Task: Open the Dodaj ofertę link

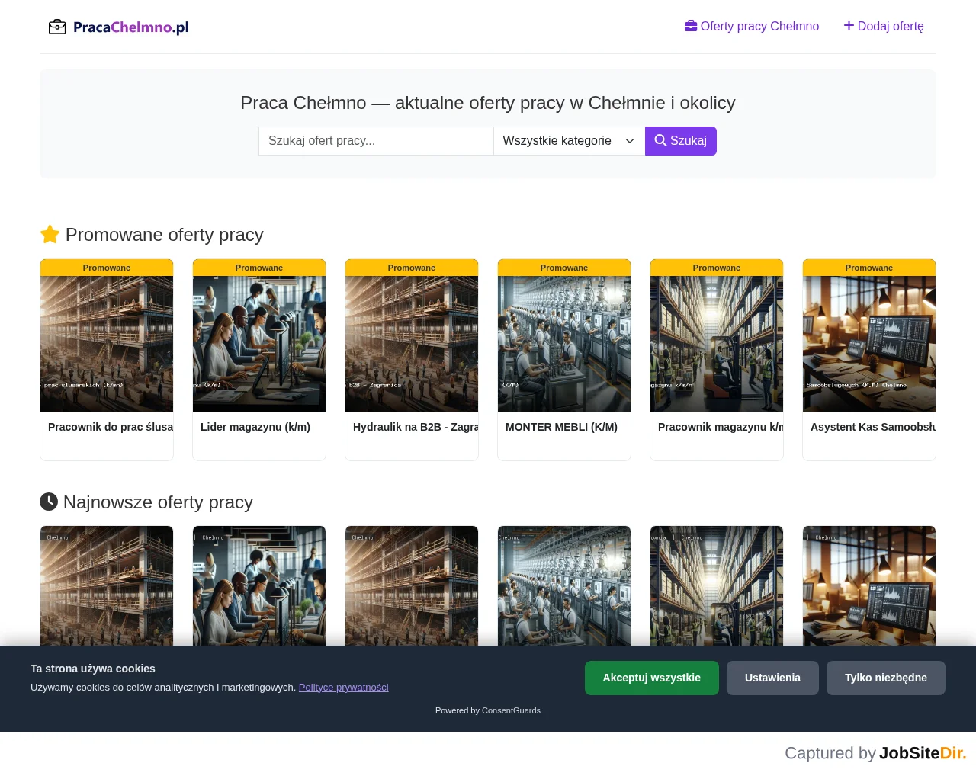Action: click(884, 26)
